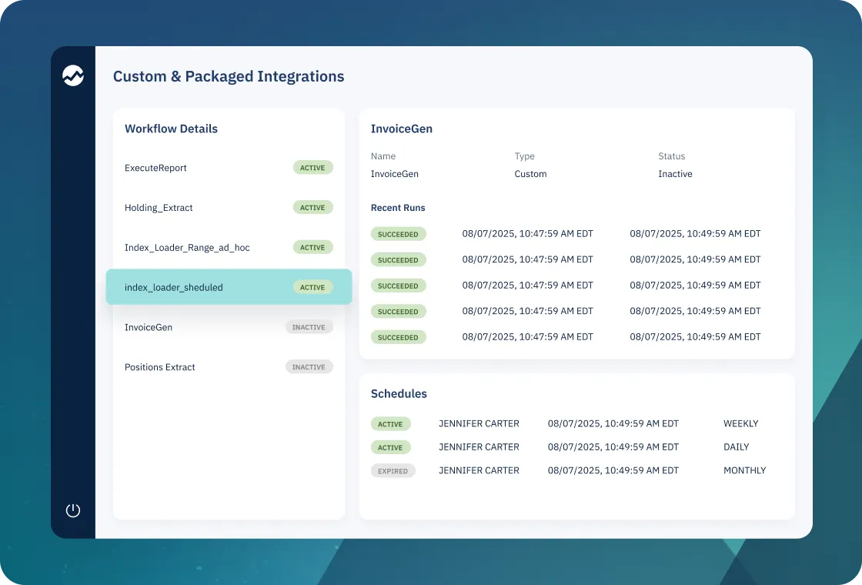
Task: Click the last SUCCEEDED run badge
Action: pos(398,337)
